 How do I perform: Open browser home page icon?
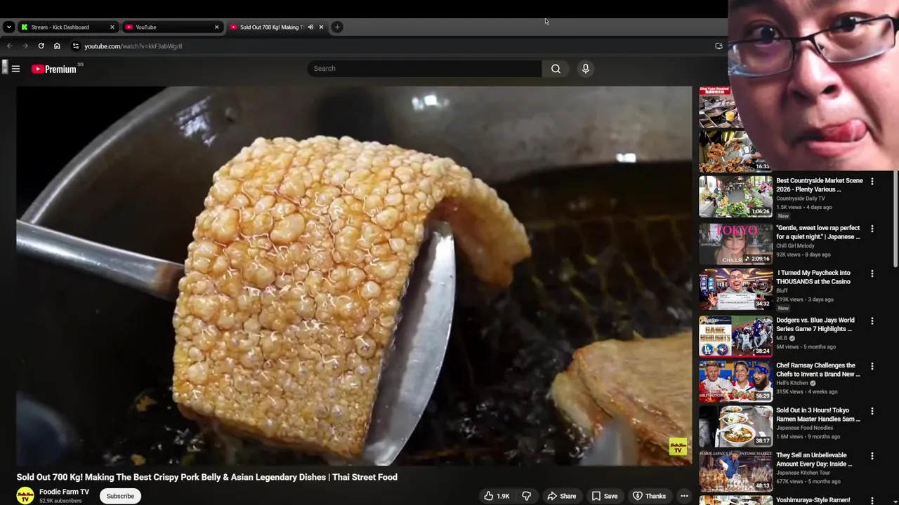coord(57,46)
